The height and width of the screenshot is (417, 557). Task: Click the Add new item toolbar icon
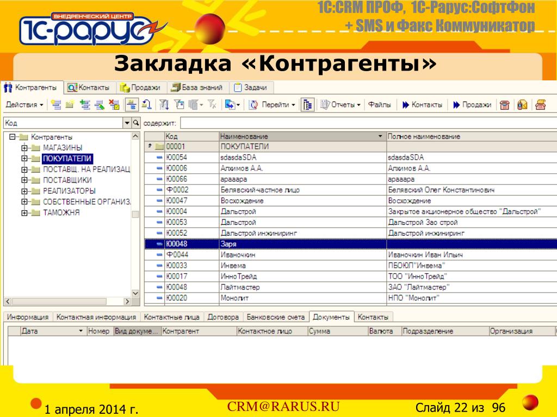tap(56, 105)
